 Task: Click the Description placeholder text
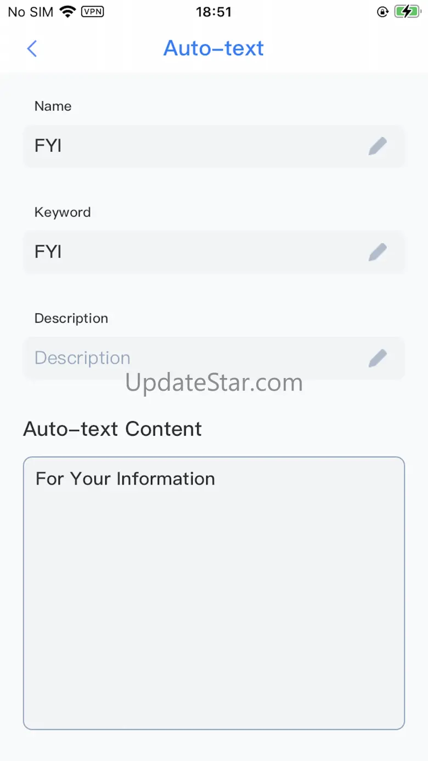[82, 358]
